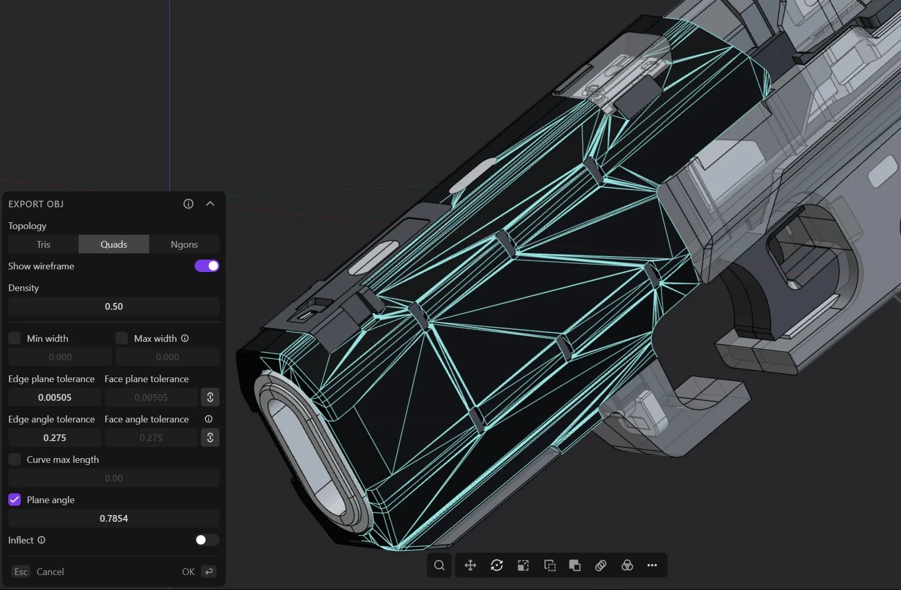The height and width of the screenshot is (590, 901).
Task: Click the Density value field
Action: (x=114, y=306)
